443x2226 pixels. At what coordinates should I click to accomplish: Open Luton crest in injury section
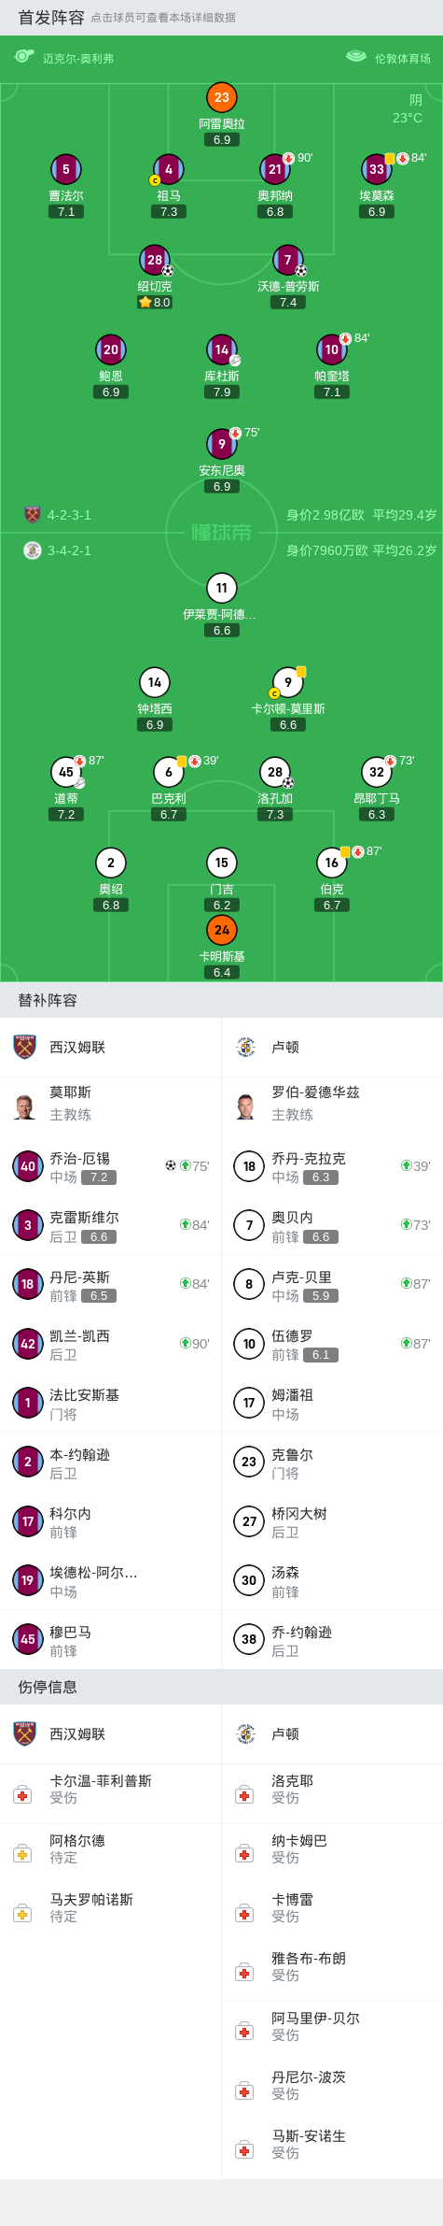tap(246, 1734)
